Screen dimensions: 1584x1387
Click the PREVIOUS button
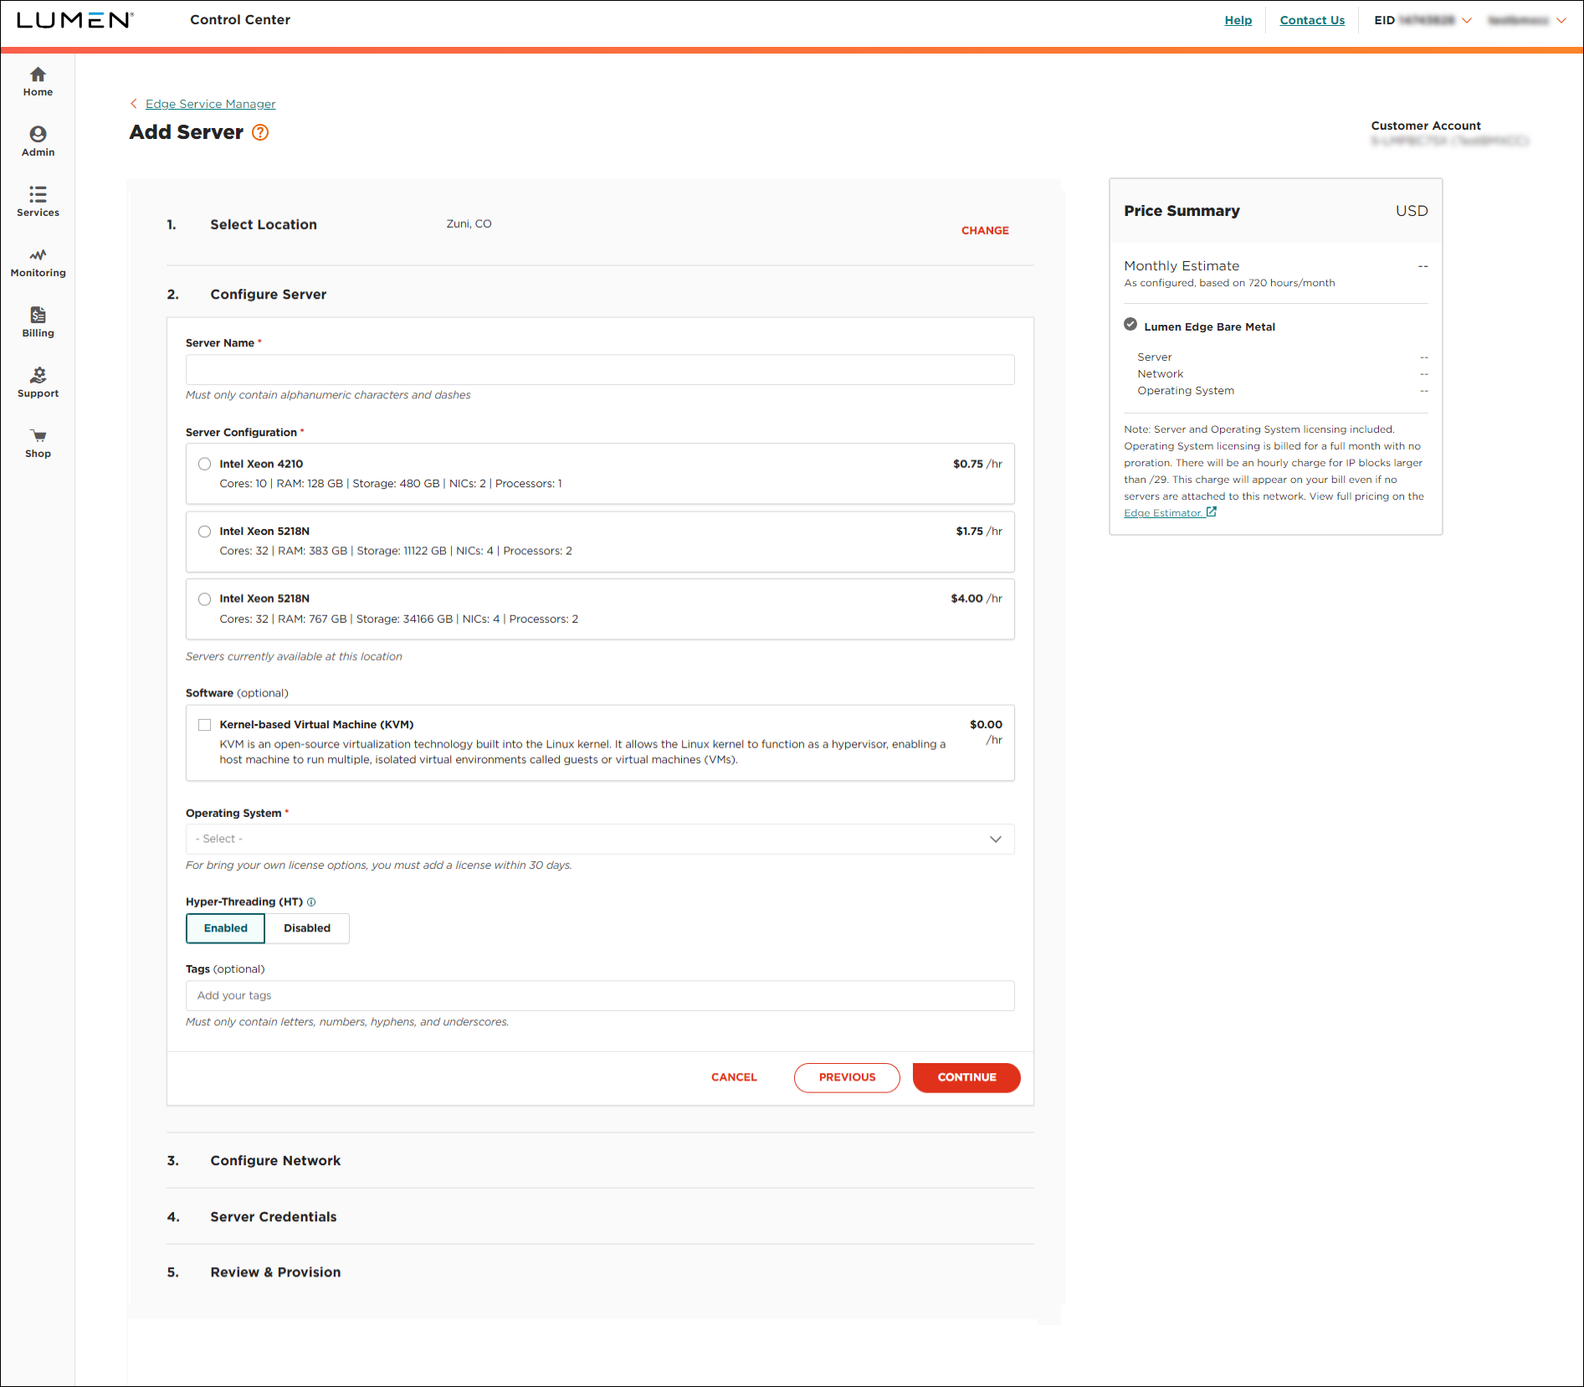click(x=847, y=1077)
